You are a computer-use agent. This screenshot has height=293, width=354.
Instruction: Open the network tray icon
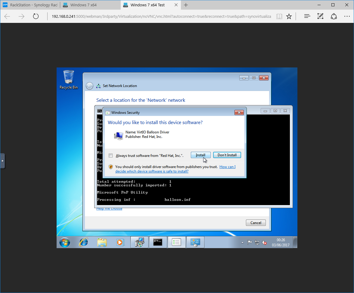pyautogui.click(x=257, y=242)
